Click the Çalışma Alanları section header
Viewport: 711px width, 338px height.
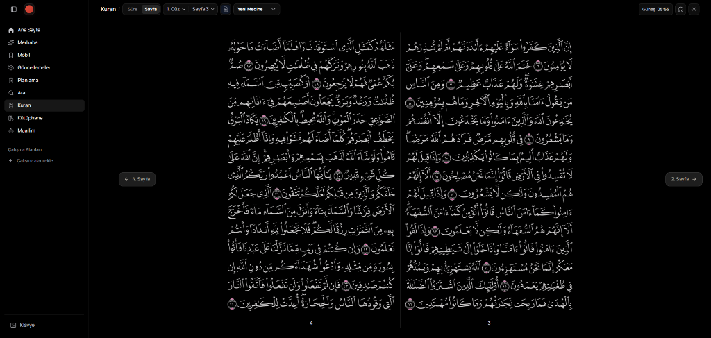pyautogui.click(x=25, y=149)
